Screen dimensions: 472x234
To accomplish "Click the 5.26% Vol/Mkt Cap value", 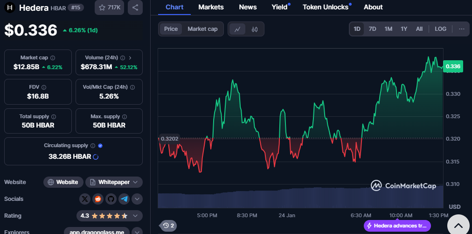I will pos(109,97).
